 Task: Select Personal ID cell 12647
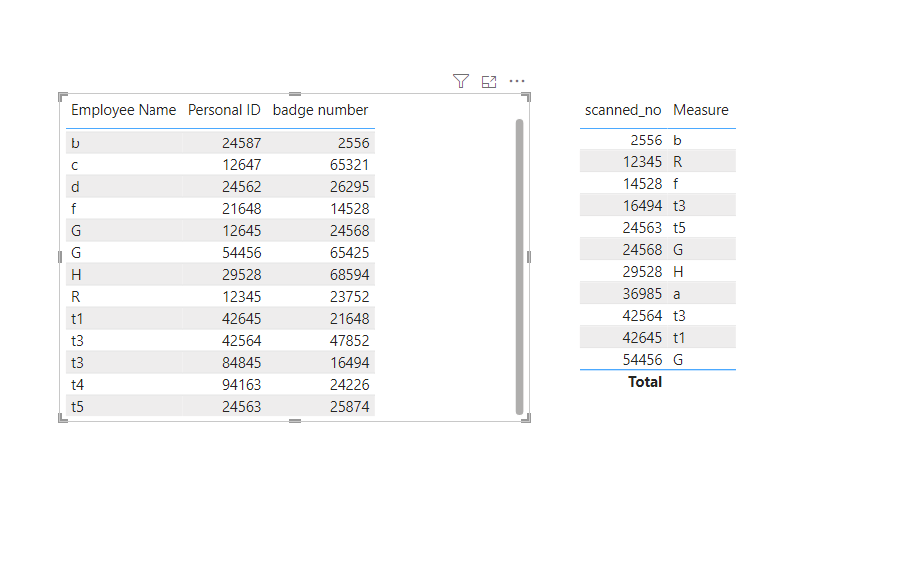[242, 165]
